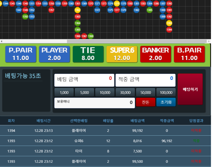The width and height of the screenshot is (215, 167).
Task: Click the 선택한배팅 column header
Action: (79, 121)
